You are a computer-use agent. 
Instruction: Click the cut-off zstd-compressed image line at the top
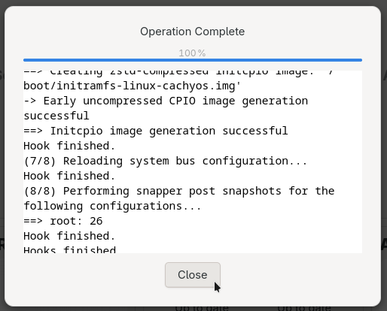pos(178,73)
